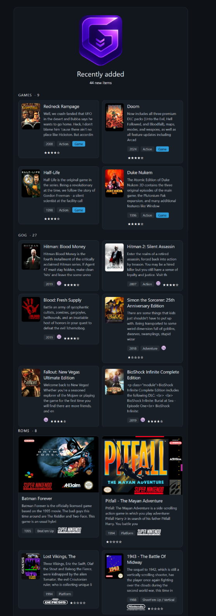Click star rating on Hitman: Blood Money card
216x616 pixels.
pos(72,285)
